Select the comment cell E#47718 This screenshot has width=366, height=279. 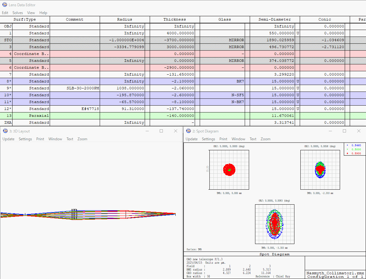point(75,109)
